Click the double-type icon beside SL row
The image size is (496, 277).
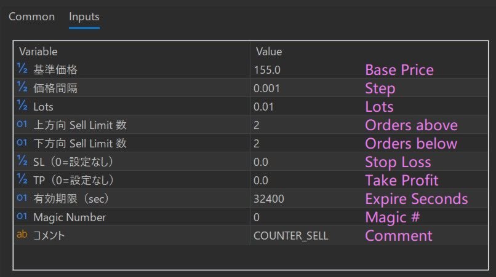click(x=23, y=162)
